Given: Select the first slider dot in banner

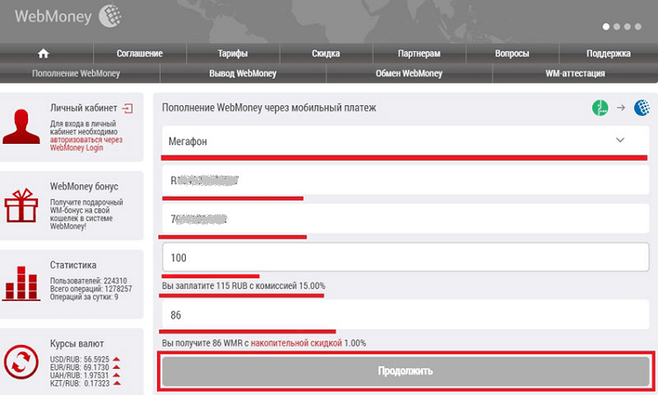Looking at the screenshot, I should click(x=606, y=26).
